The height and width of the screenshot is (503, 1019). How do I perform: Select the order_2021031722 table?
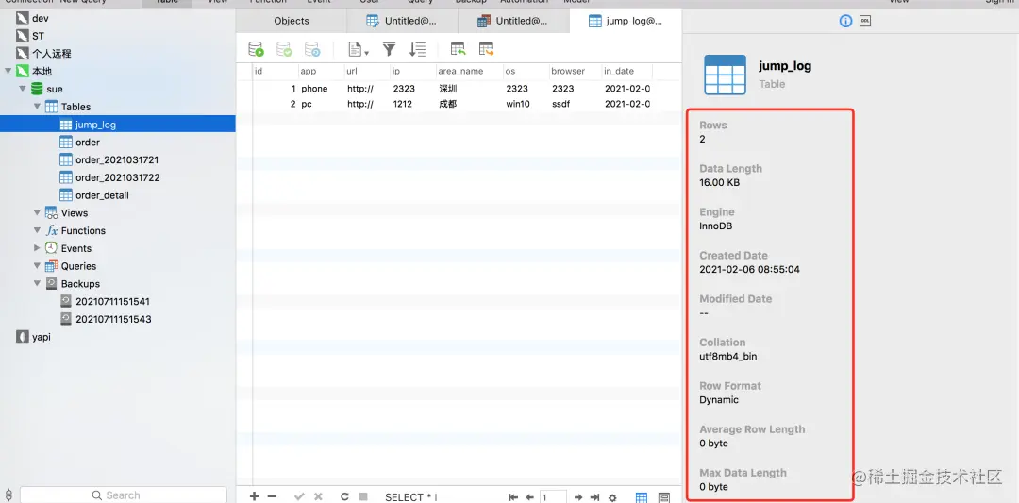[x=118, y=177]
